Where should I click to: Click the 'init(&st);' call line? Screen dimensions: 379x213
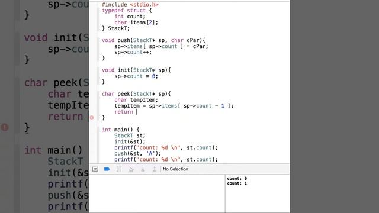click(x=130, y=141)
